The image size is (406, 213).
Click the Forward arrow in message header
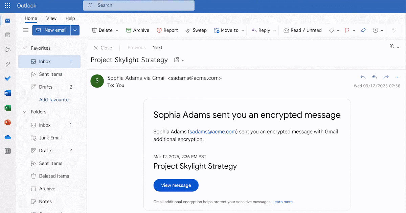coord(386,77)
